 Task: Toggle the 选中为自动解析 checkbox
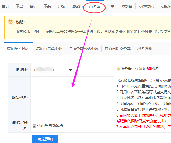tap(34, 126)
